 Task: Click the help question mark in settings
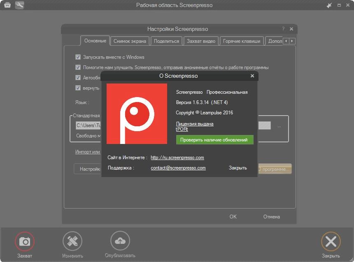coord(283,29)
